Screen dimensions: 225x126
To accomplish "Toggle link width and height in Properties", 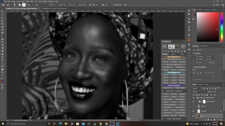I will [194, 57].
